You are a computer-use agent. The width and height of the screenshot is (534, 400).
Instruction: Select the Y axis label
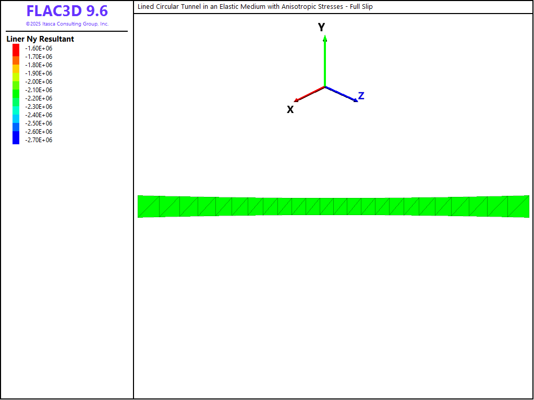[x=322, y=28]
